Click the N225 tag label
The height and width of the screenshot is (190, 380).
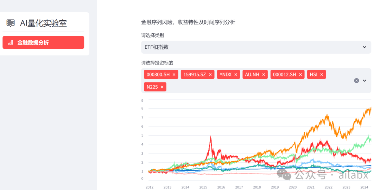pyautogui.click(x=152, y=87)
